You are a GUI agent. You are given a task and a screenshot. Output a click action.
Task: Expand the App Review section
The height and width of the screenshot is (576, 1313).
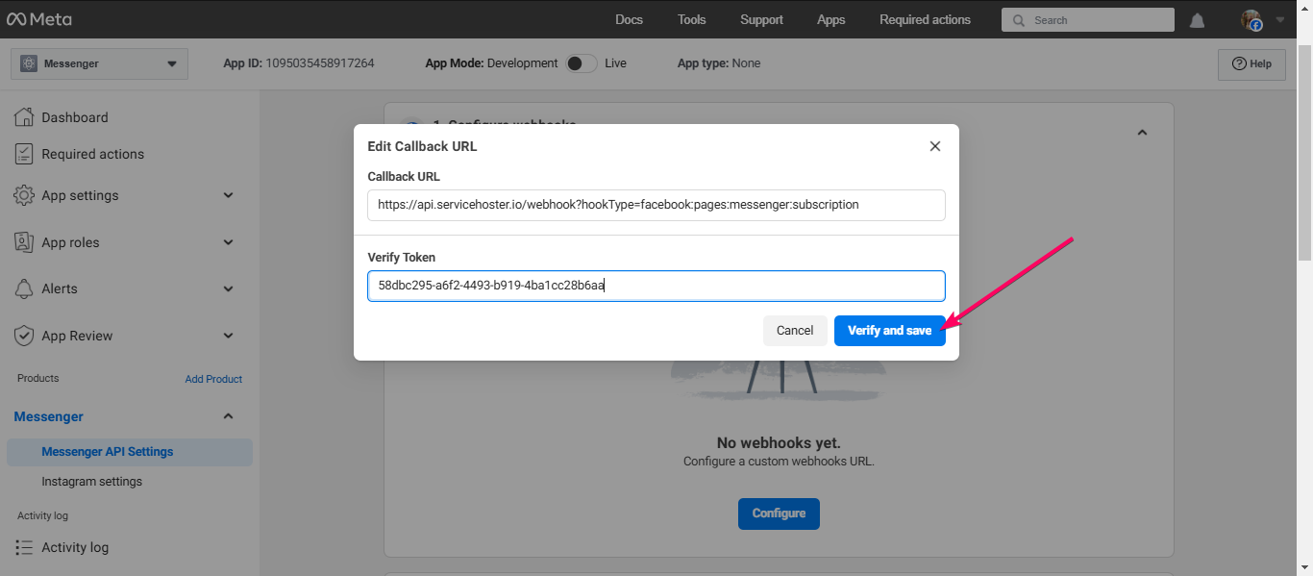pyautogui.click(x=229, y=336)
